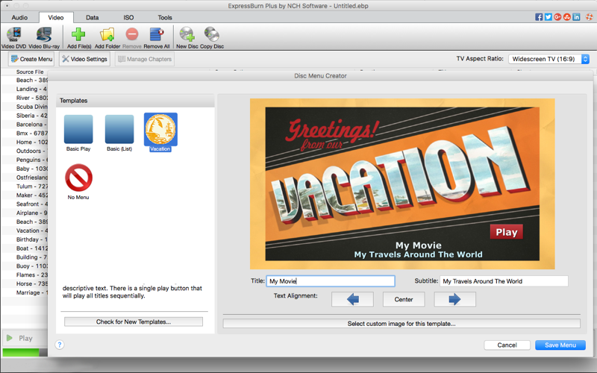Click in the Subtitle text field
The image size is (597, 373).
(504, 281)
